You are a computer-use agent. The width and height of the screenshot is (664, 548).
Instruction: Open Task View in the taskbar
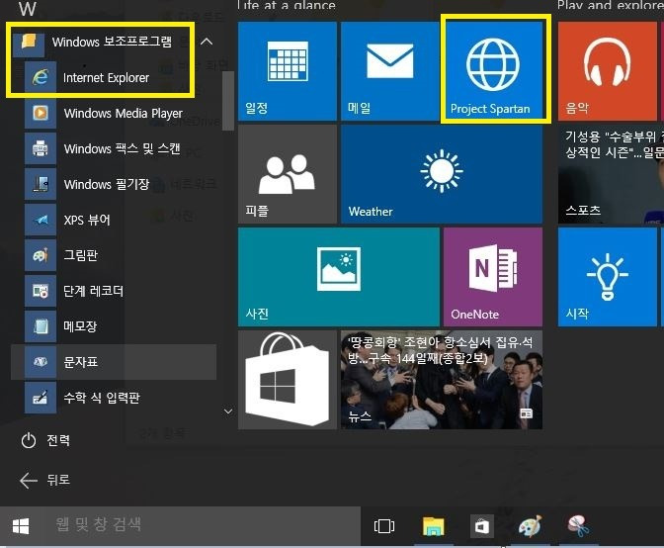pos(384,526)
